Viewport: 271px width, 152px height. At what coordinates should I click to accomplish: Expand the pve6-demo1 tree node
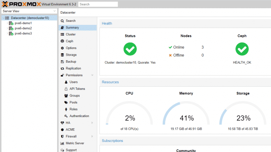7,23
